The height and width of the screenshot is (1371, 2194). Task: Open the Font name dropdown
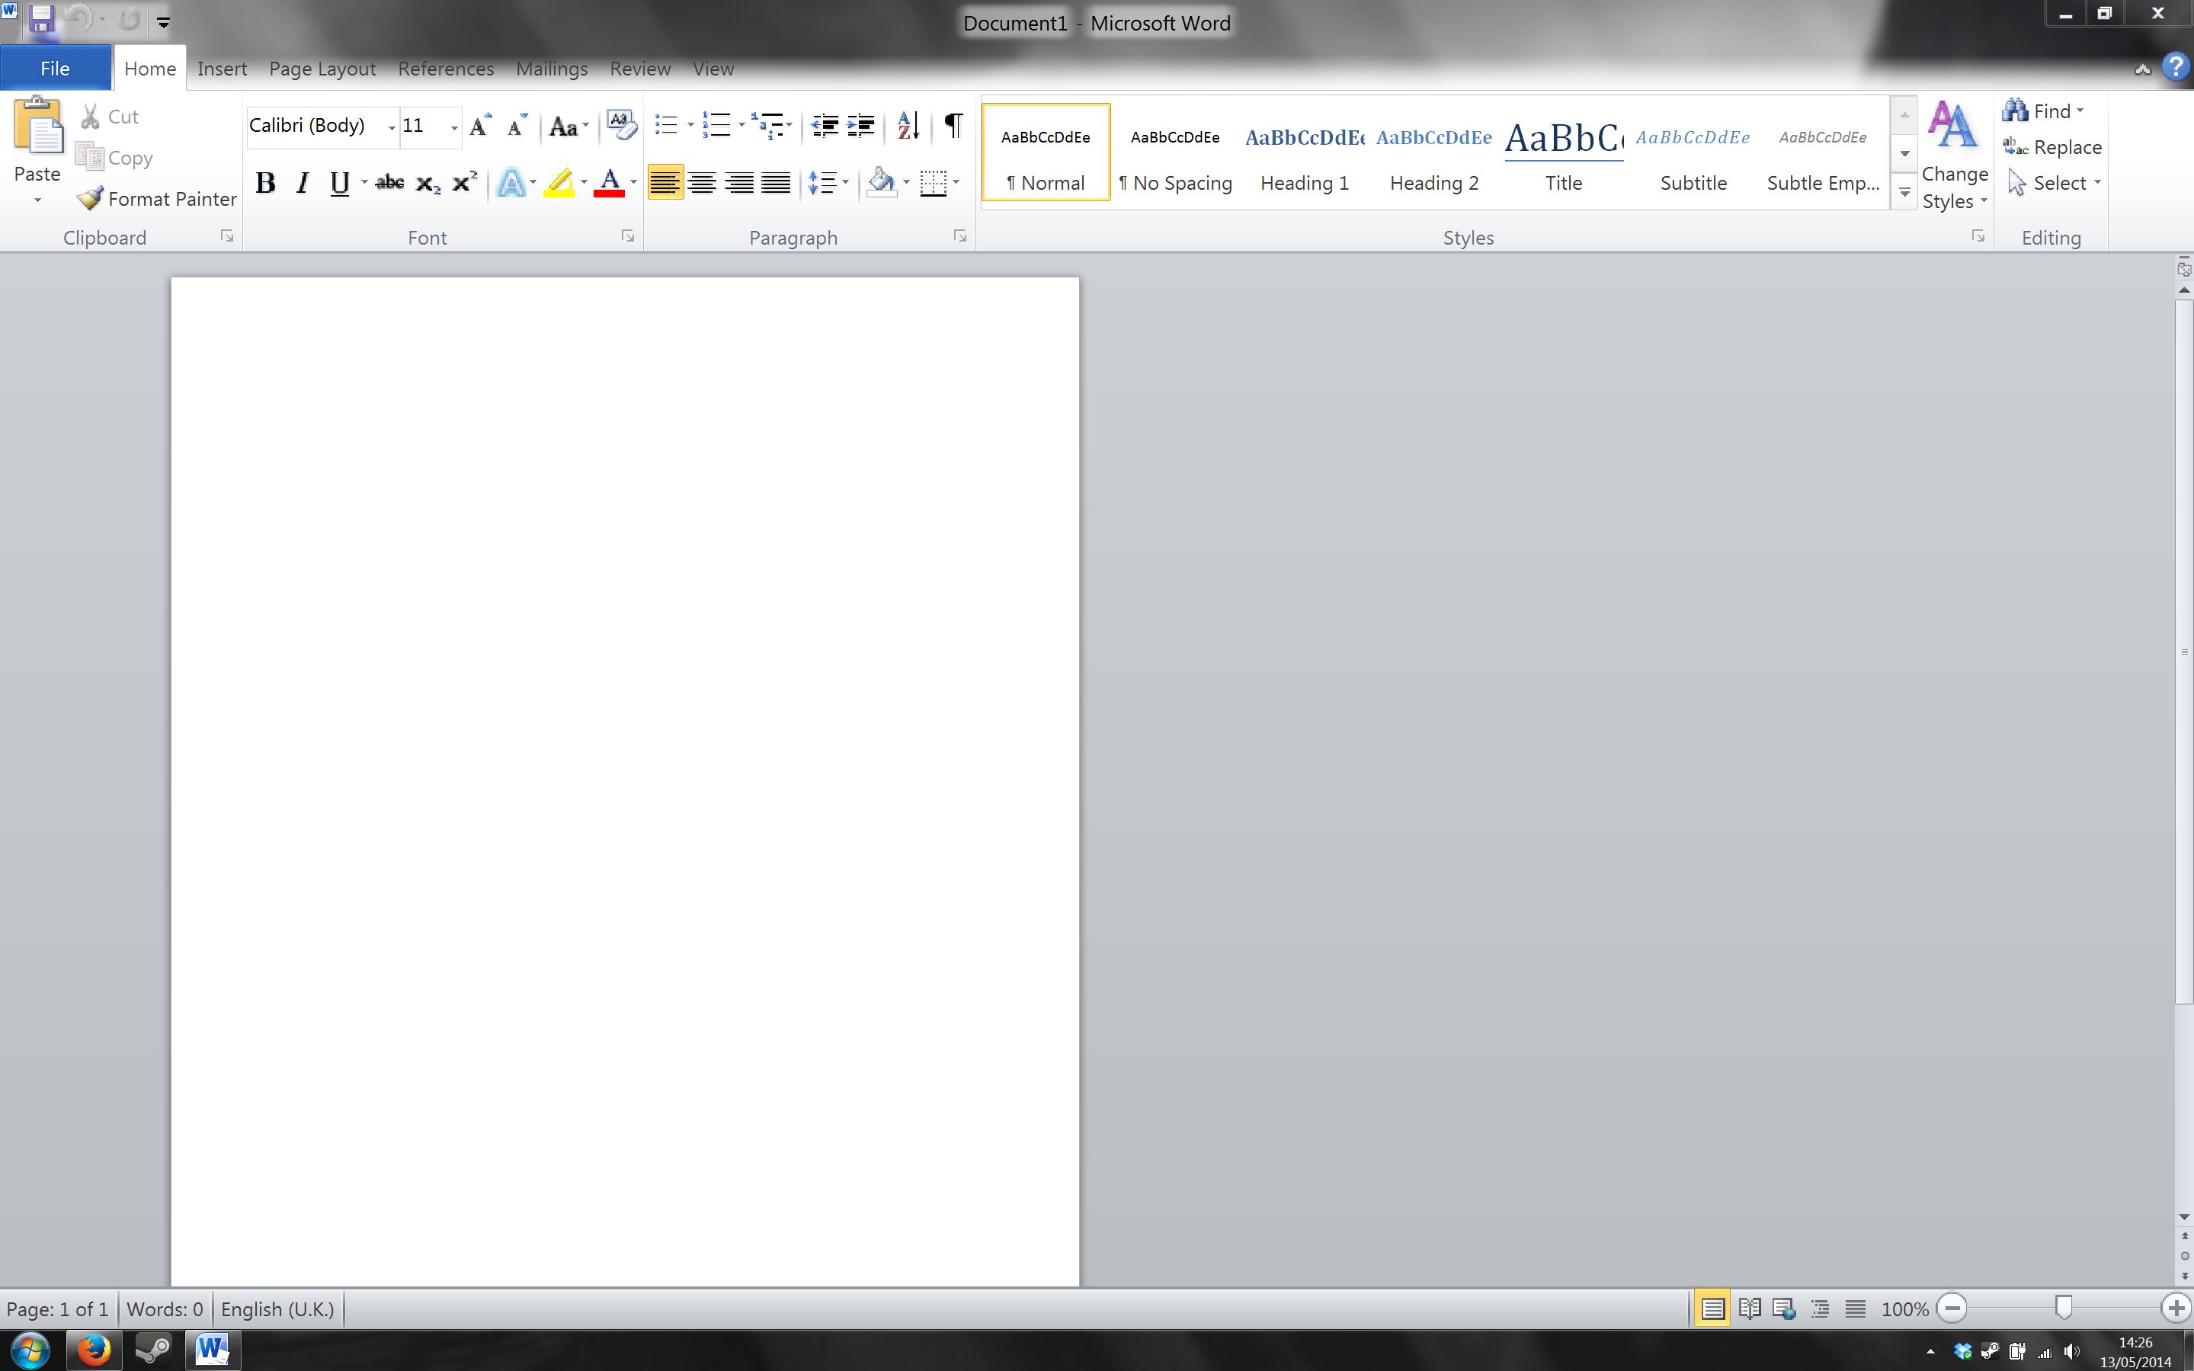(392, 127)
